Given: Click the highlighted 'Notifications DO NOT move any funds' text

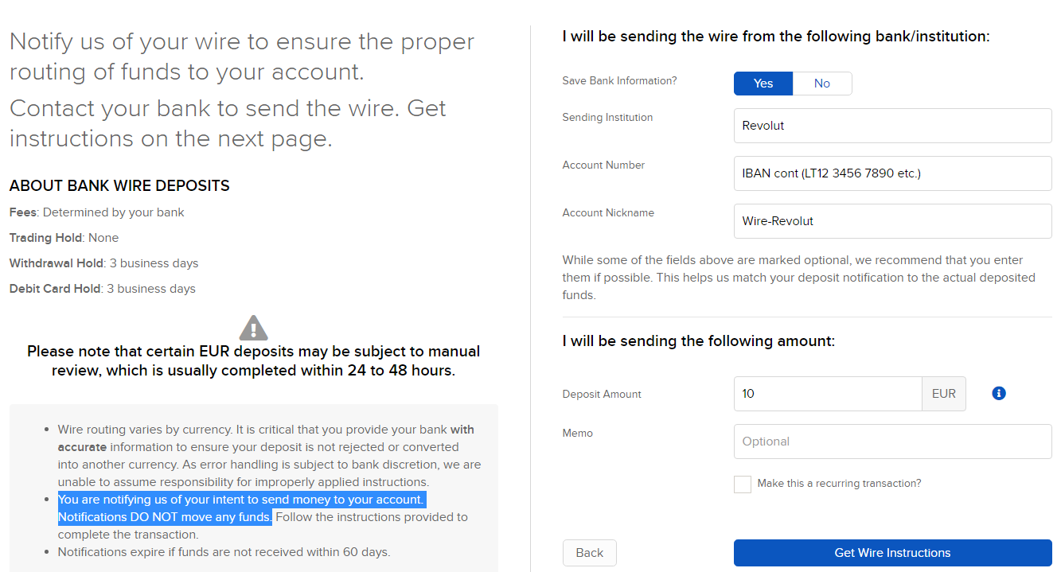Looking at the screenshot, I should tap(165, 517).
